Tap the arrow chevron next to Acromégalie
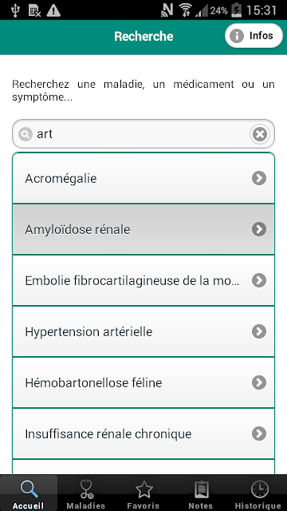 click(x=259, y=178)
